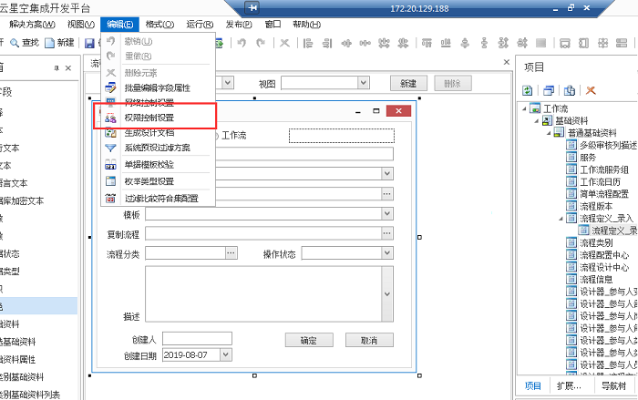
Task: Click the ellipsis button of 流程分类 field
Action: (231, 252)
